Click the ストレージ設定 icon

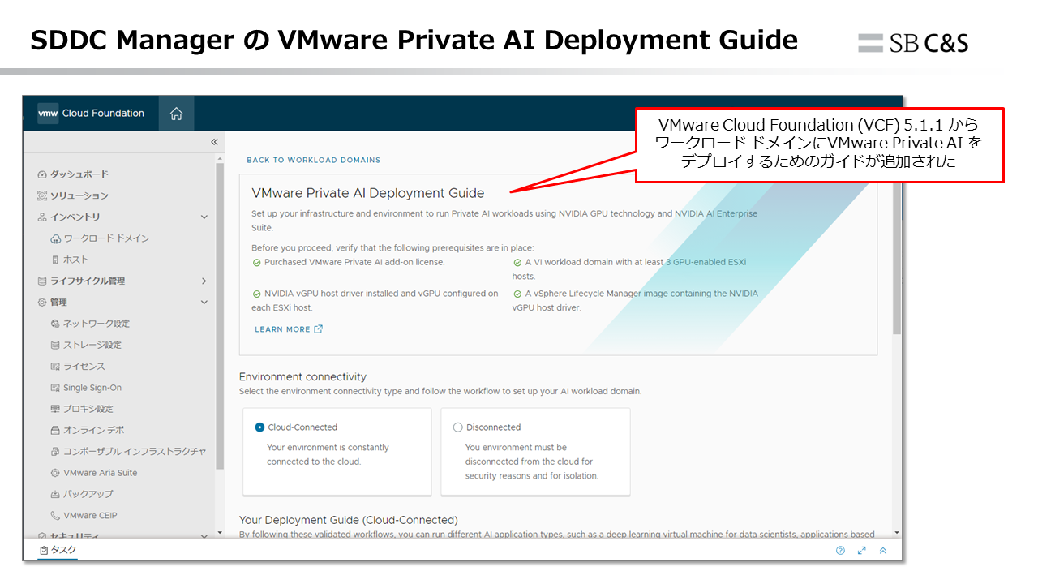[x=55, y=345]
